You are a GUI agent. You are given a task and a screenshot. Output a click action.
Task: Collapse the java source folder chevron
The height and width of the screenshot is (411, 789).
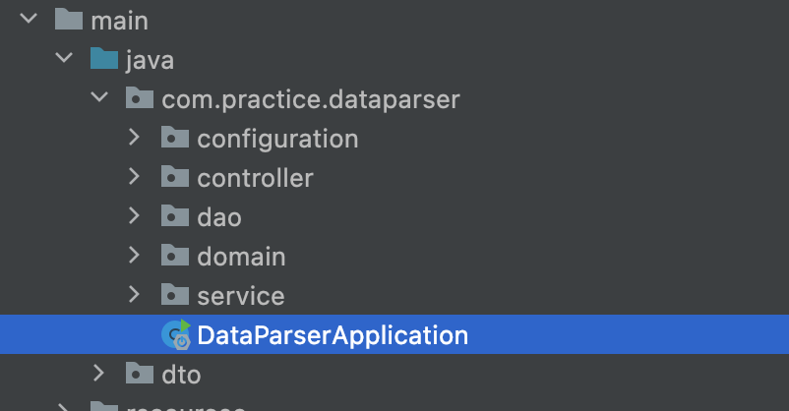(64, 57)
